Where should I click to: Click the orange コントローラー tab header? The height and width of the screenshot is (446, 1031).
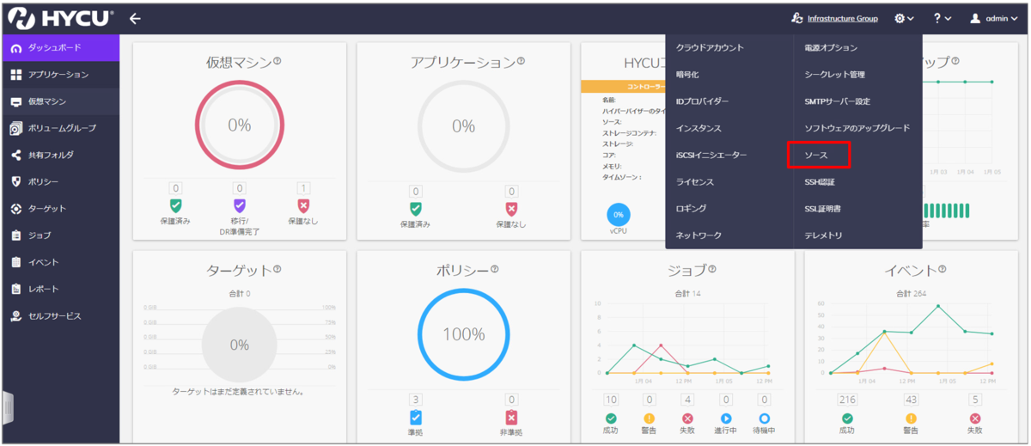tap(624, 86)
